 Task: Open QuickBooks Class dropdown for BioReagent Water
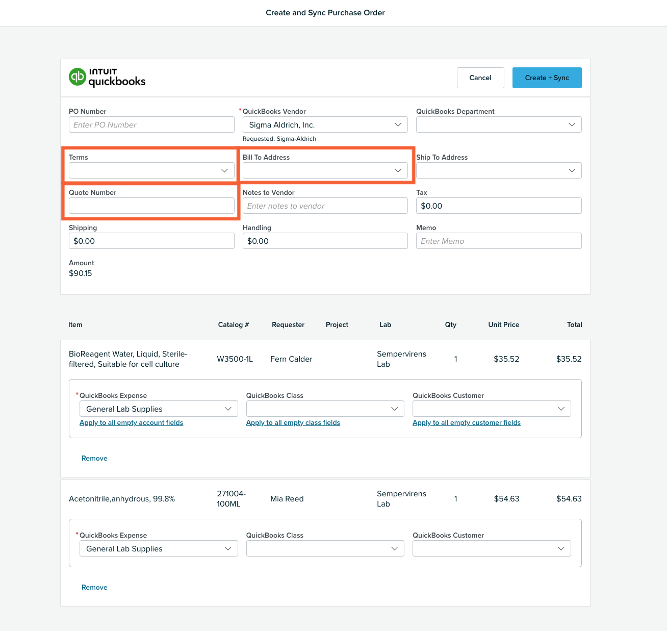point(325,409)
